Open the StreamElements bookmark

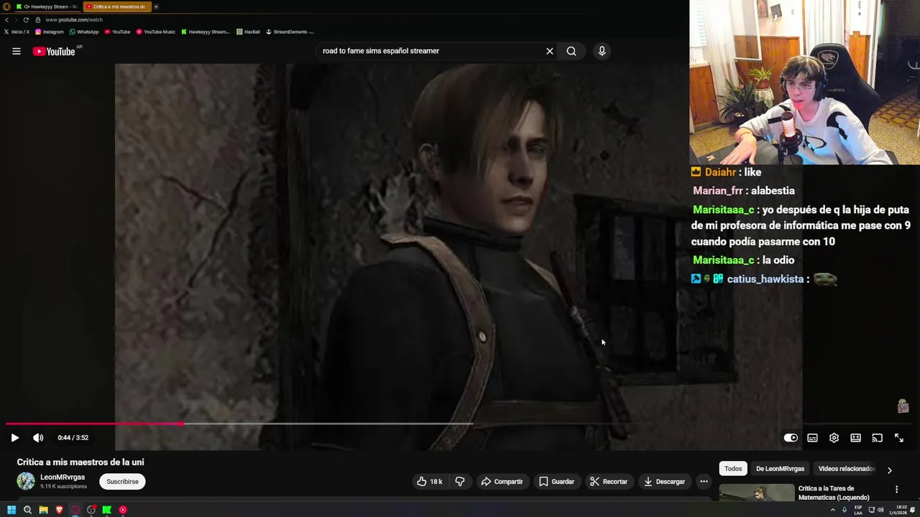pos(290,32)
